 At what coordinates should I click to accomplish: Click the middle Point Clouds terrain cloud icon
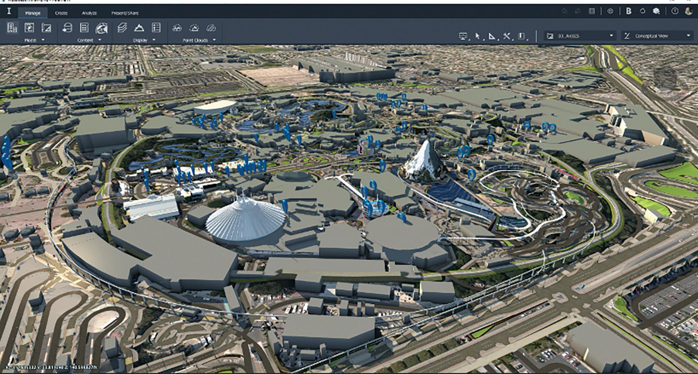point(194,28)
